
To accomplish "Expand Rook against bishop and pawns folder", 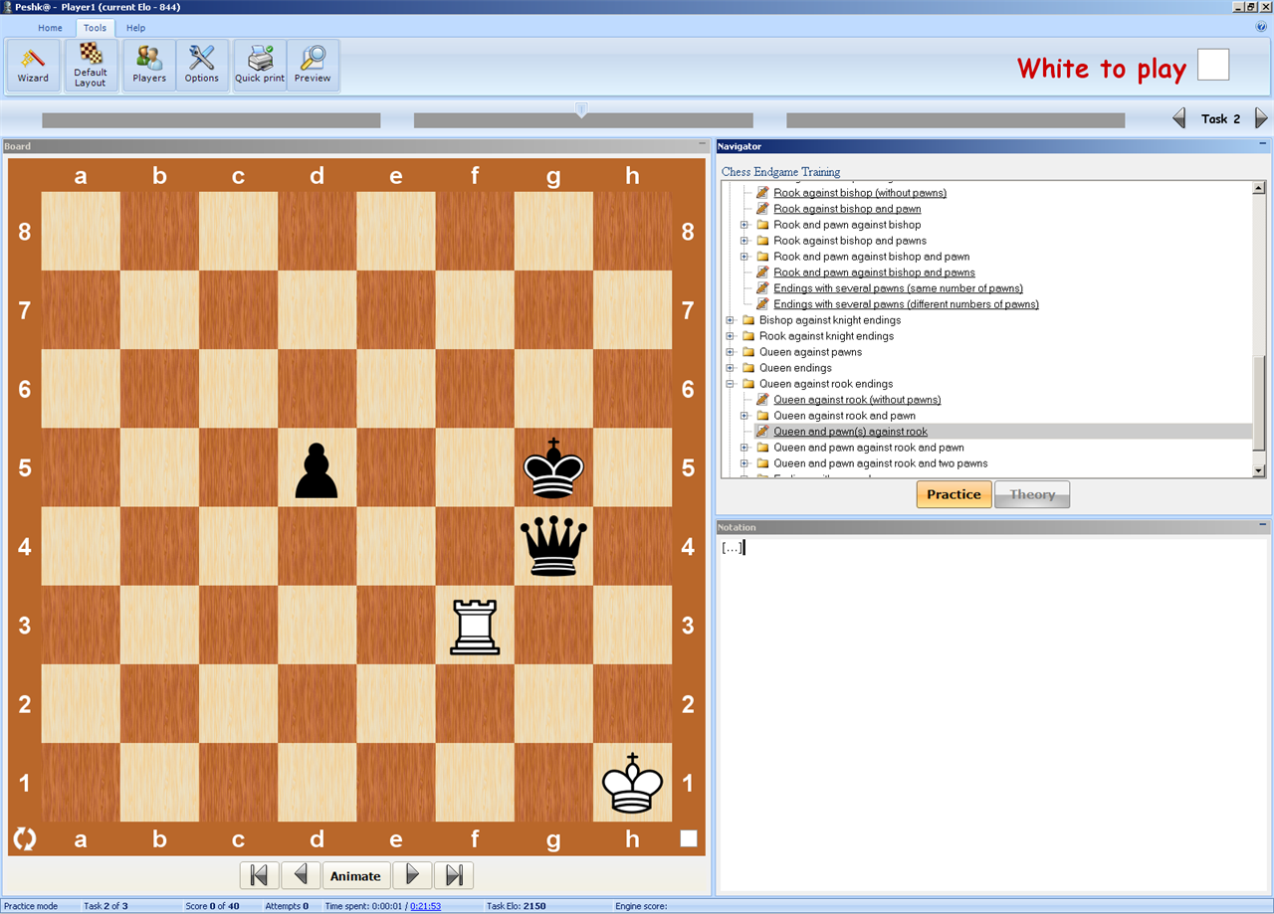I will coord(743,241).
